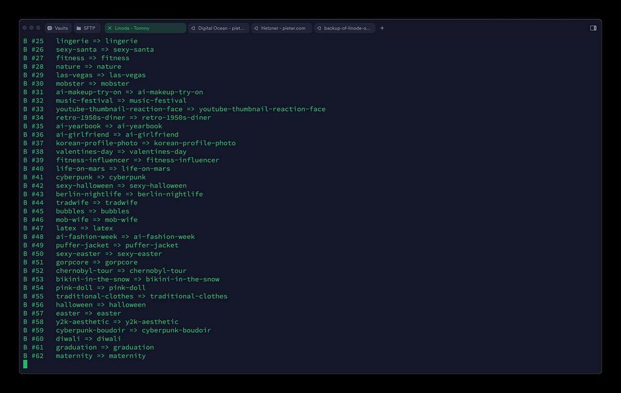Image resolution: width=621 pixels, height=393 pixels.
Task: Select the mob-wife line #46
Action: click(80, 220)
